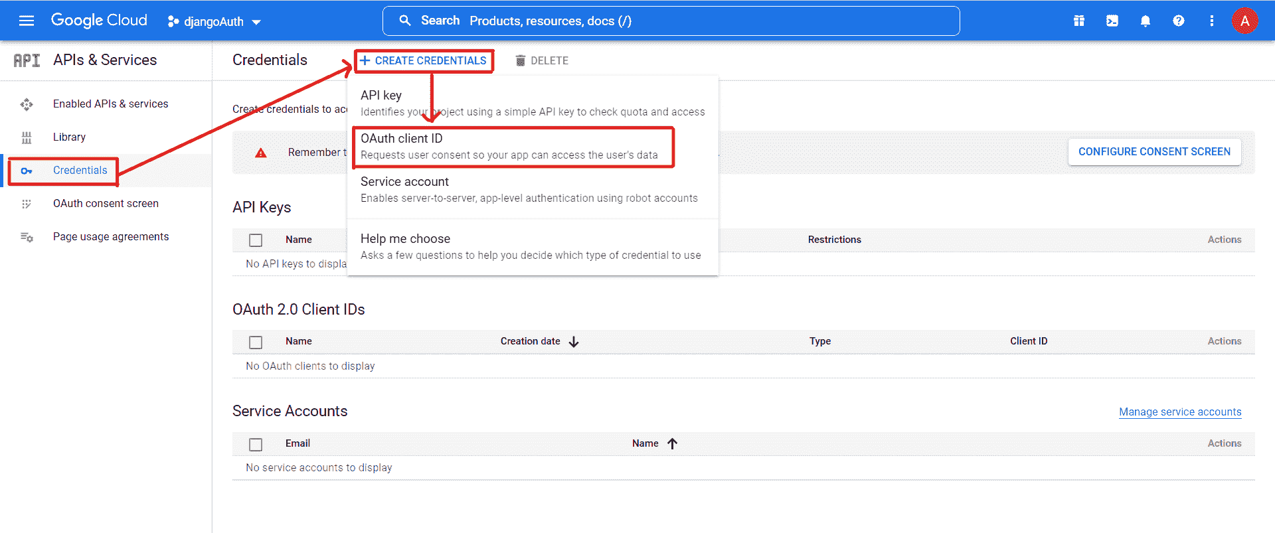Image resolution: width=1275 pixels, height=533 pixels.
Task: Open the three-dot settings menu
Action: click(1212, 21)
